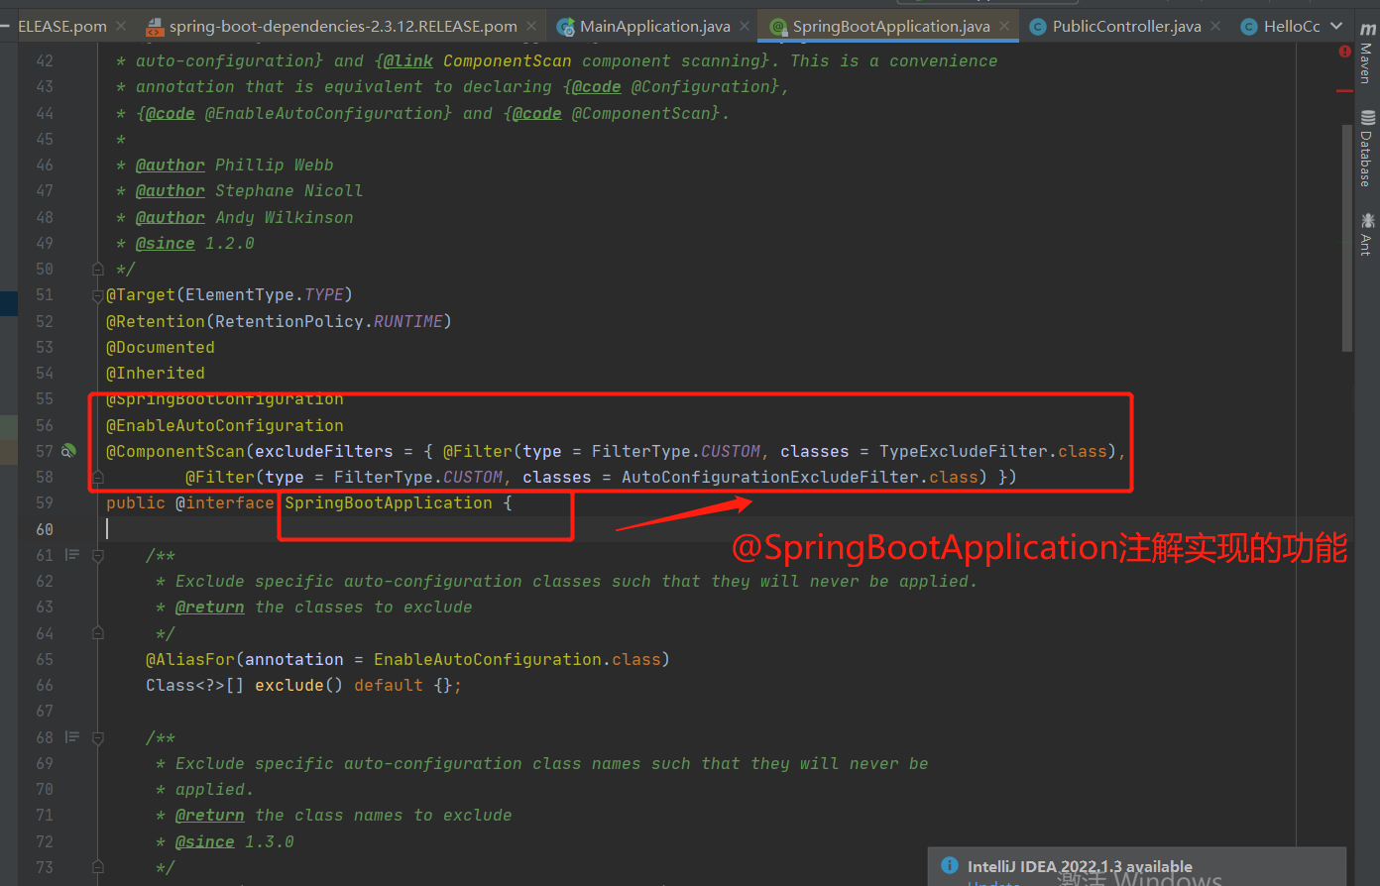
Task: Click the info icon in update notification
Action: coord(950,865)
